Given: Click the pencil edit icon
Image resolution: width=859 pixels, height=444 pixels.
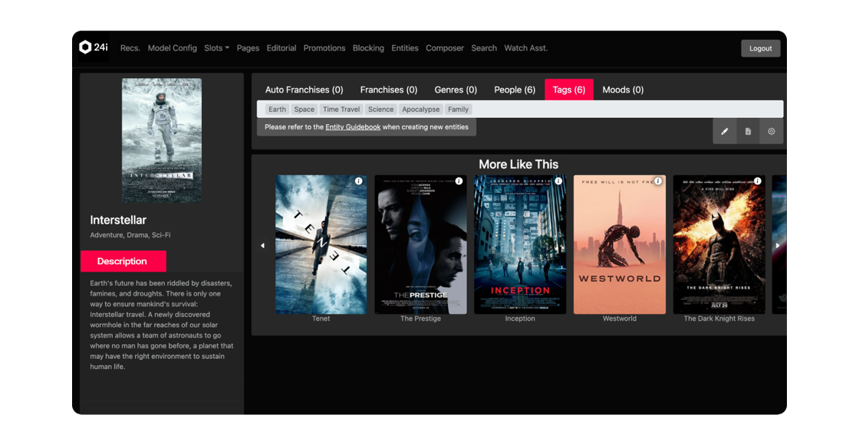Looking at the screenshot, I should 724,132.
